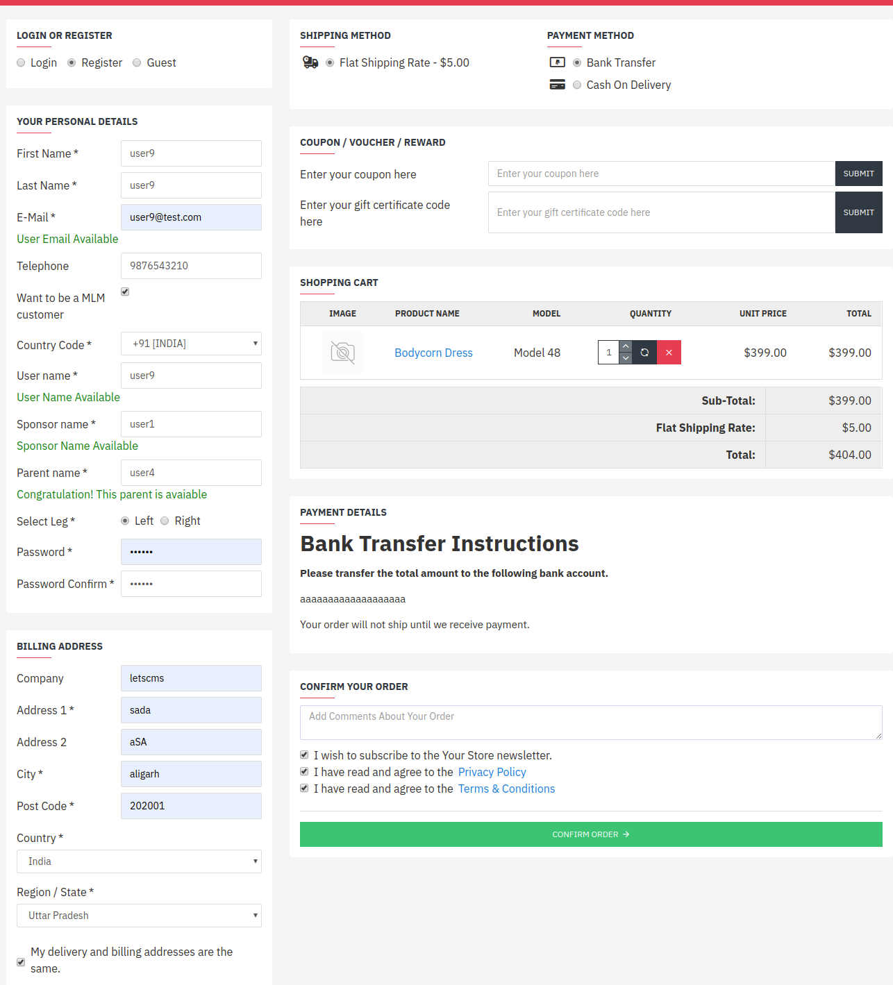Screen dimensions: 893x985
Task: Uncheck the MLM customer checkbox
Action: point(124,292)
